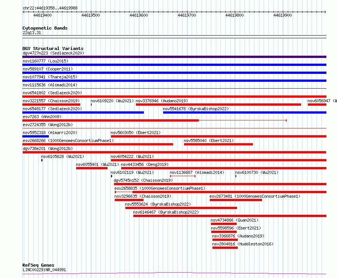Click the Cytogenetic Bands track title

(x=45, y=28)
